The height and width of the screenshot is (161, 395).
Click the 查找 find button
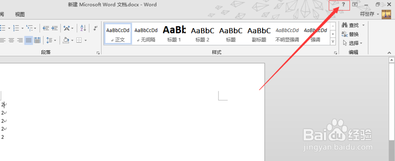click(x=350, y=25)
